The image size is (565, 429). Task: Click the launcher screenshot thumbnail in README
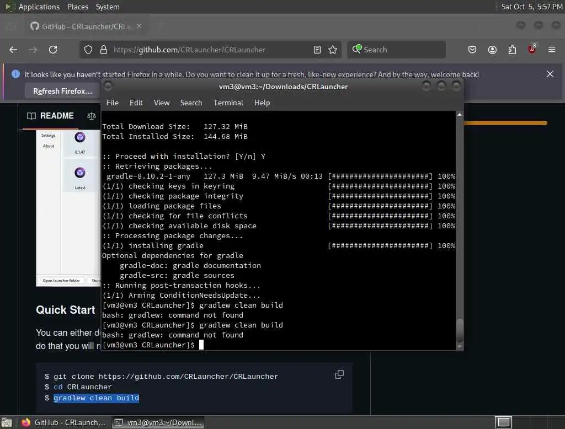(x=68, y=208)
